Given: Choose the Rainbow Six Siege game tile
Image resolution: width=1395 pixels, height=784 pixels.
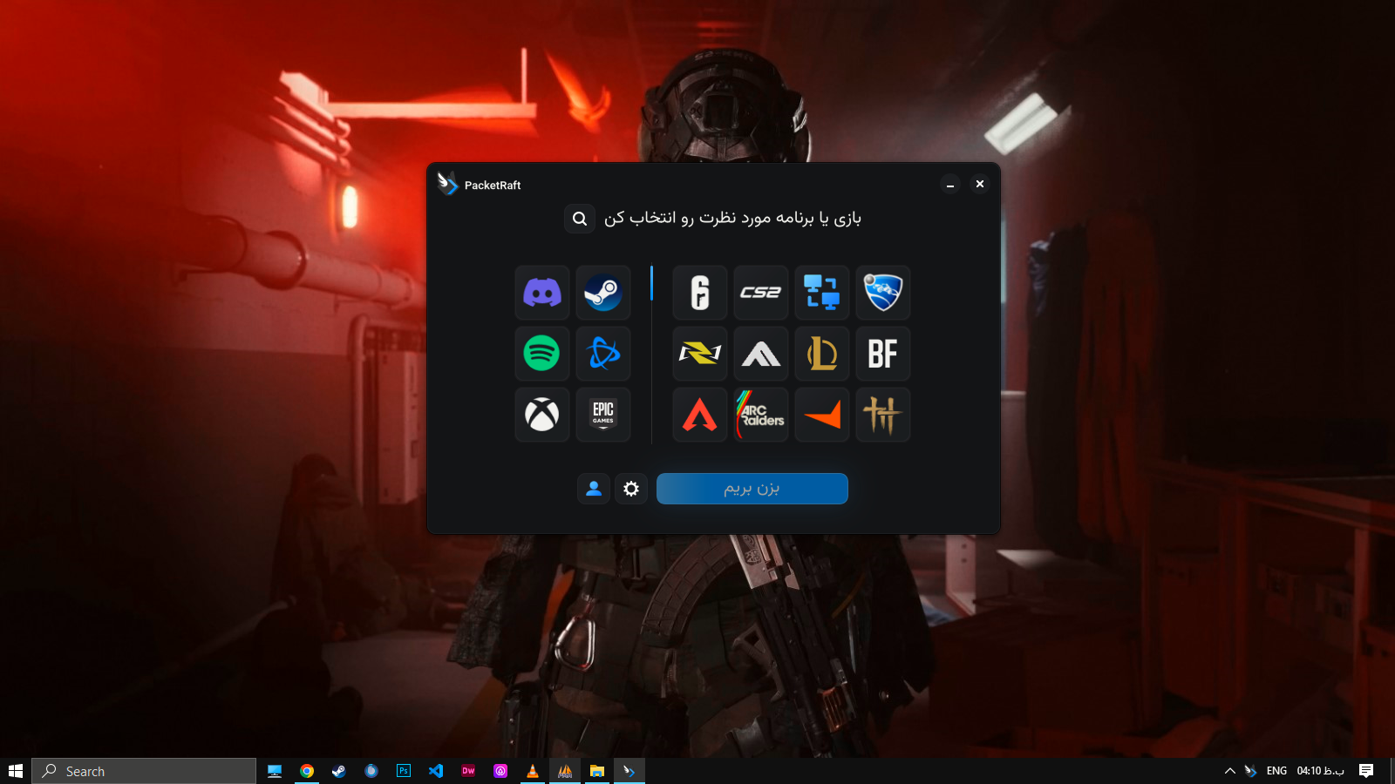Looking at the screenshot, I should 700,293.
